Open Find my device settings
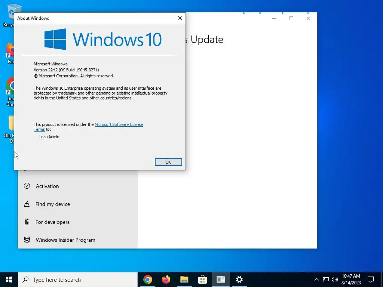This screenshot has height=287, width=383. pyautogui.click(x=78, y=204)
